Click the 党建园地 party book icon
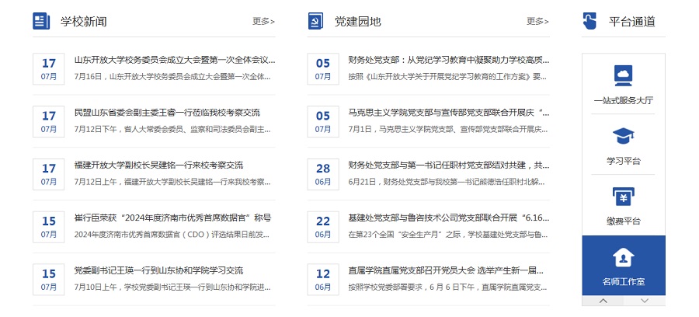The image size is (699, 317). coord(315,21)
